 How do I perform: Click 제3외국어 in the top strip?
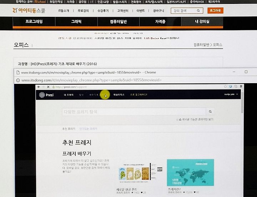(214, 2)
